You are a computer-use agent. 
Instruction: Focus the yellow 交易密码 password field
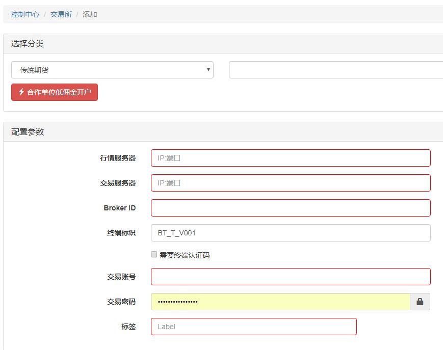pos(280,302)
